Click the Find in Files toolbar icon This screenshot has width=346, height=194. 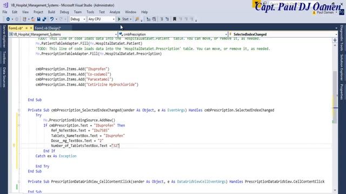point(137,19)
